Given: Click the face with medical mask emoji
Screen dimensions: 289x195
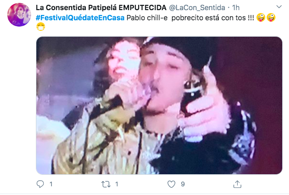Looking at the screenshot, I should [x=41, y=27].
